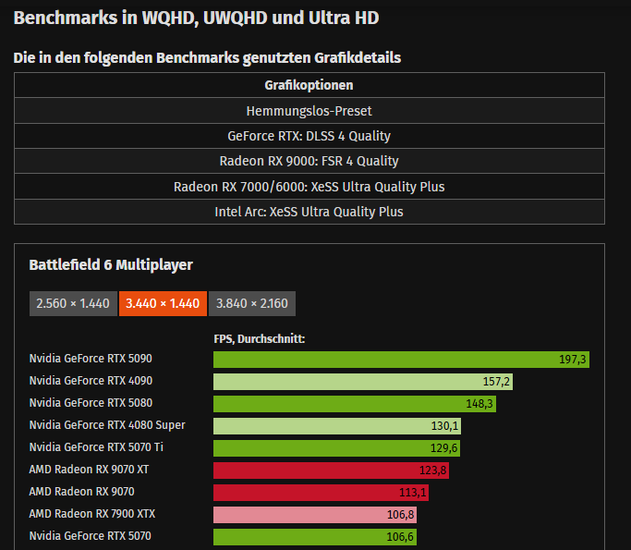Image resolution: width=631 pixels, height=550 pixels.
Task: Click the red 123,8 FPS bar
Action: pyautogui.click(x=331, y=471)
